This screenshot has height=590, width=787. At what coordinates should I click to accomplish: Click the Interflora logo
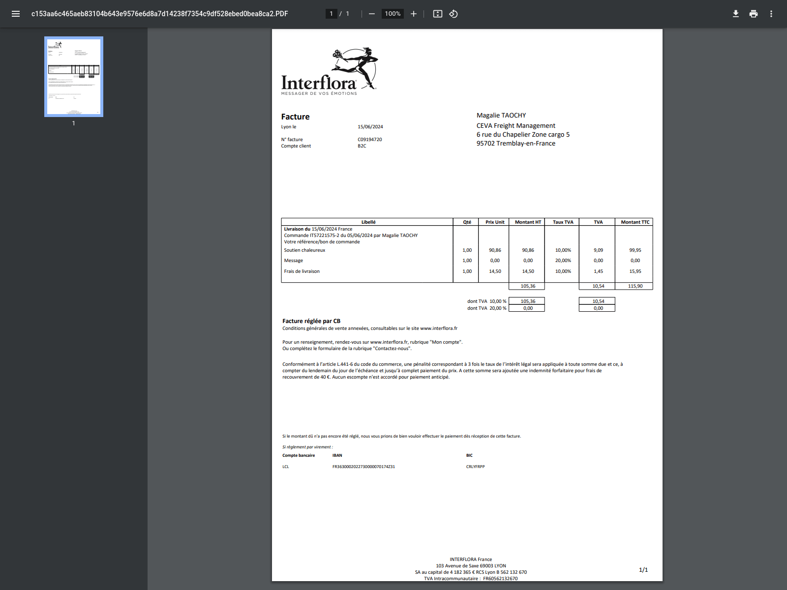[329, 71]
